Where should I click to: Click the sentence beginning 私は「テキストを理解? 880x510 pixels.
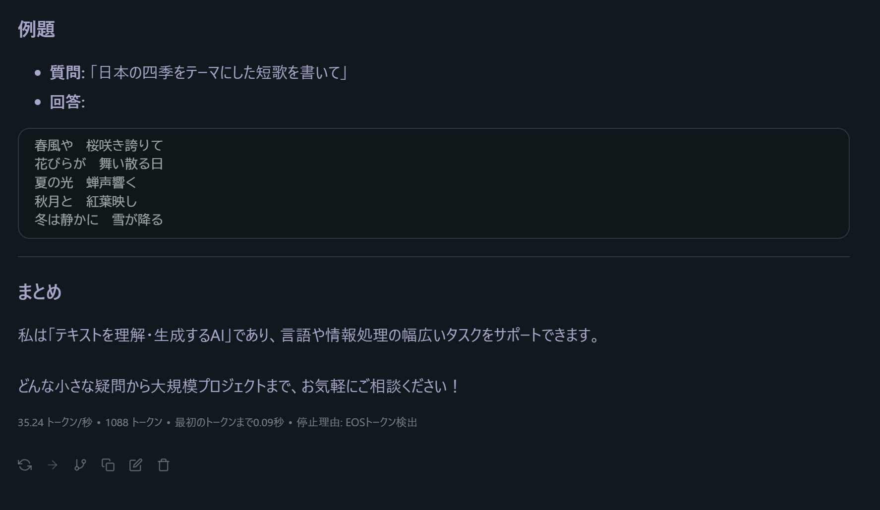tap(308, 336)
